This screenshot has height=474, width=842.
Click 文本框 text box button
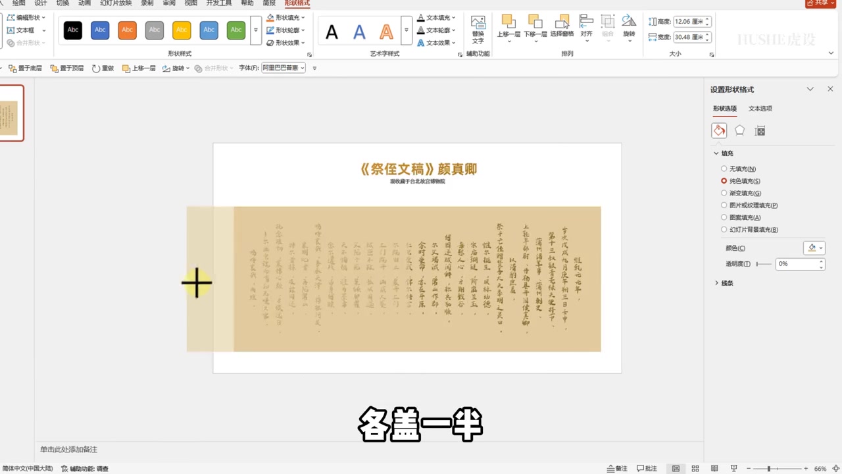pos(26,30)
